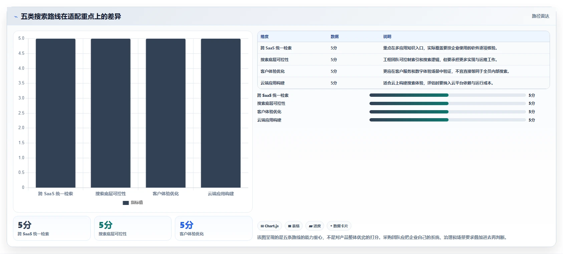Screen dimensions: 563x254
Task: Click the Chart.js tag chip
Action: coord(270,226)
